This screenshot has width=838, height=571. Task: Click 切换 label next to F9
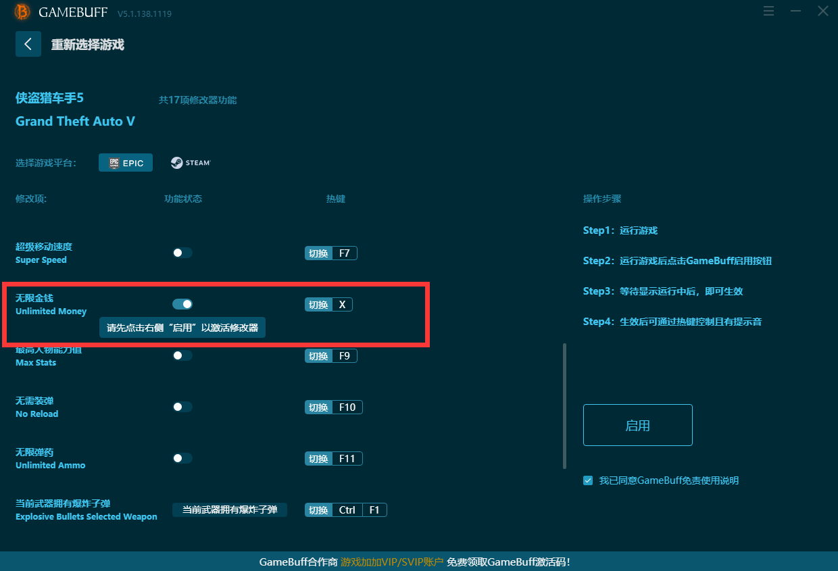318,356
